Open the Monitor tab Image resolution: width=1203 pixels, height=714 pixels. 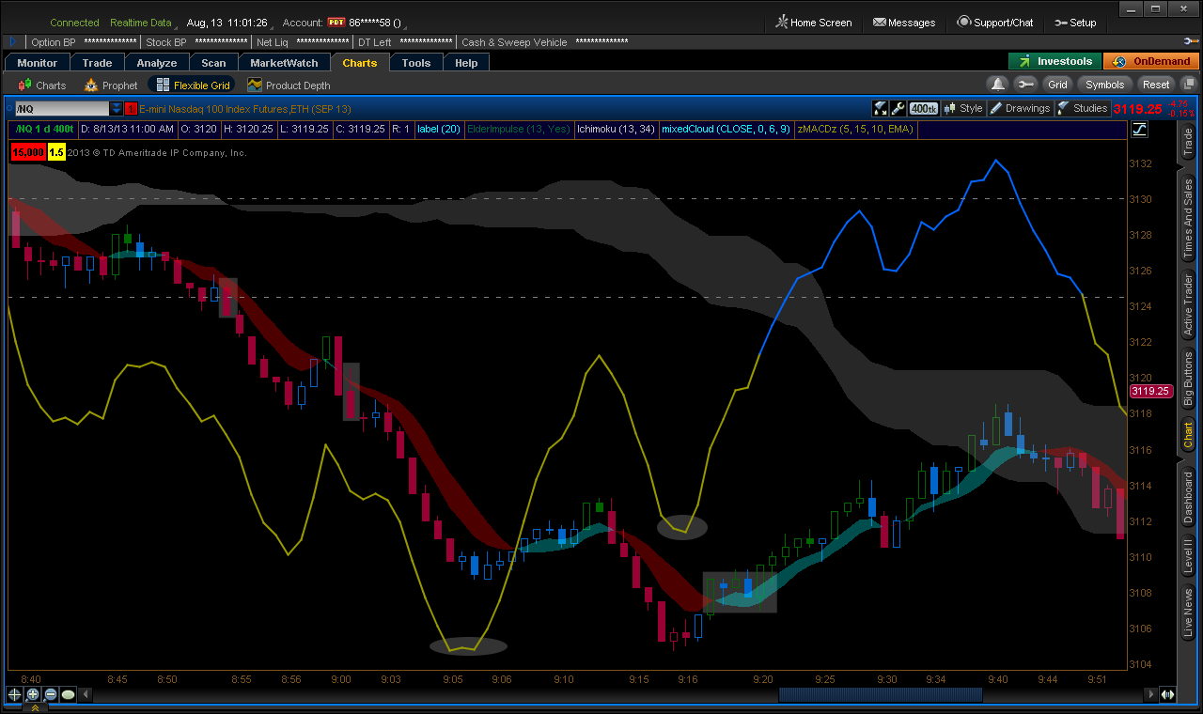pos(38,63)
